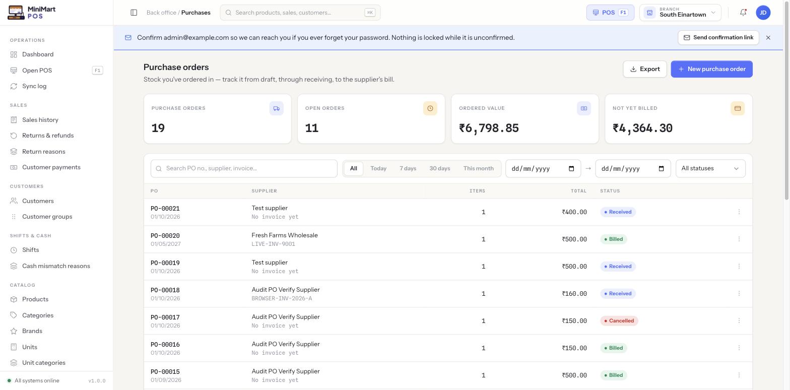This screenshot has width=790, height=390.
Task: Open Customers list
Action: 56,201
